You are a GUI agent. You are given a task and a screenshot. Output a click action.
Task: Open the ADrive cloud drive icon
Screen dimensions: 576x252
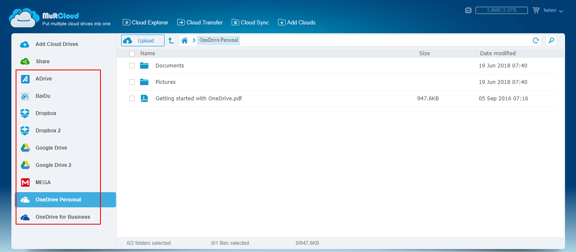click(25, 79)
